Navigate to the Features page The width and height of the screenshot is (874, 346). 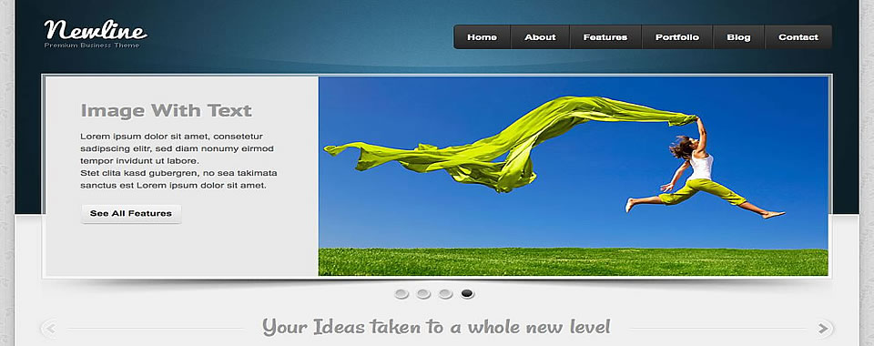pos(605,37)
